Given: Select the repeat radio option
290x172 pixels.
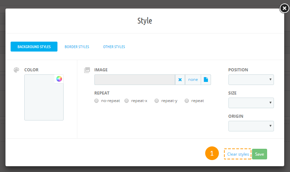Looking at the screenshot, I should [187, 101].
